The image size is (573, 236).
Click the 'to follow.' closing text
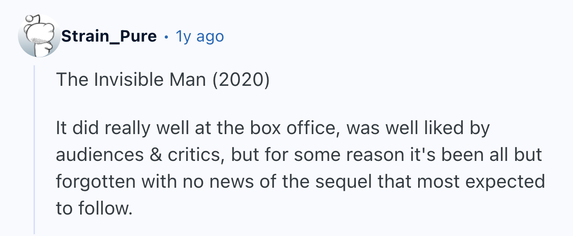point(94,208)
